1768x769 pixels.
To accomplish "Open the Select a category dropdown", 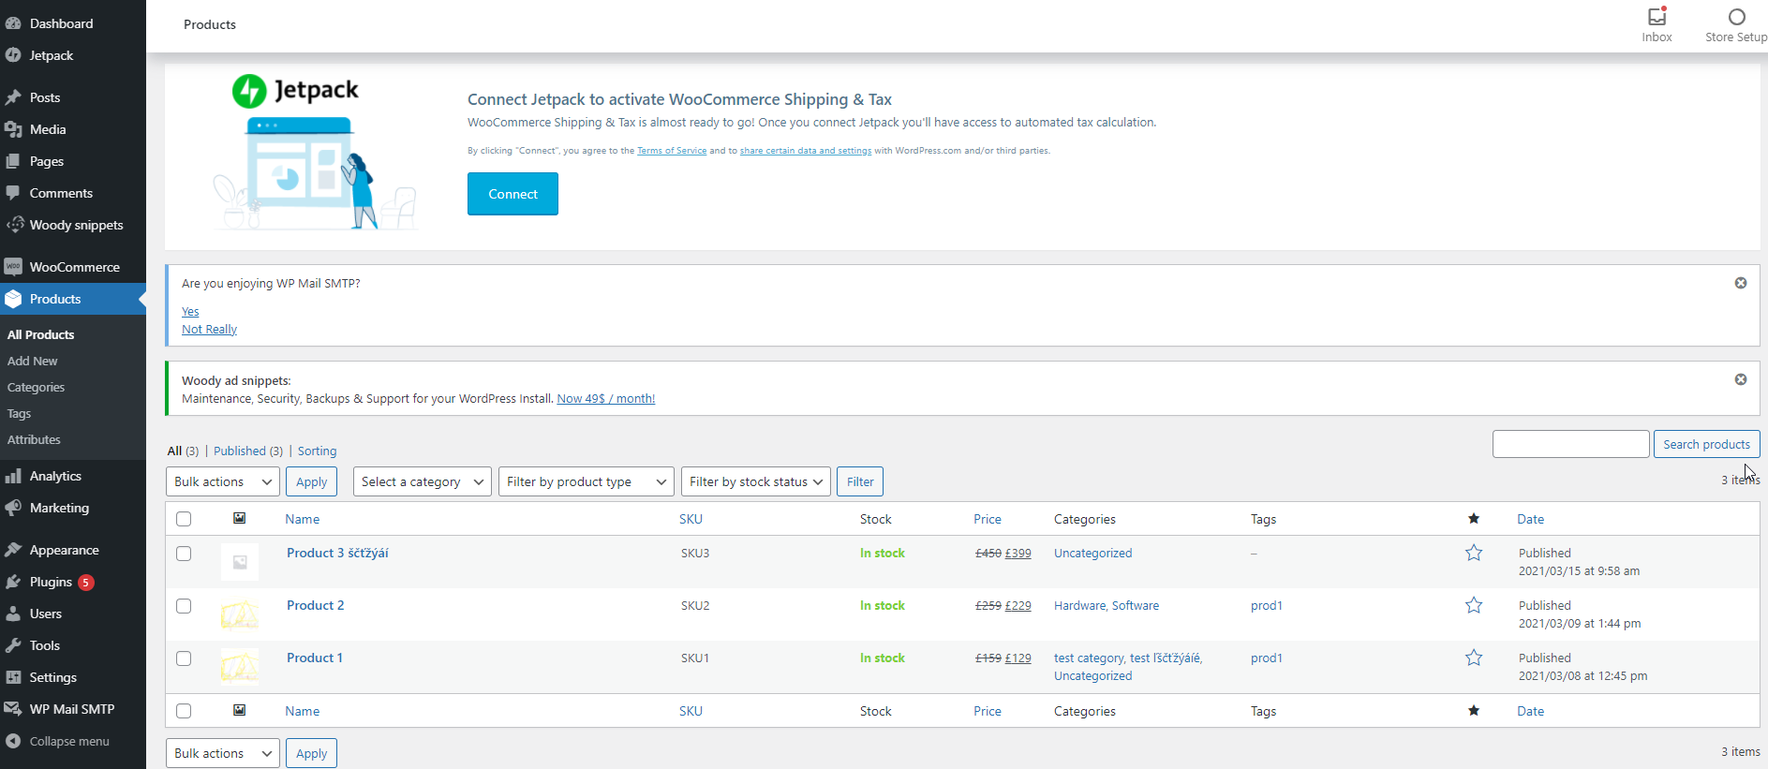I will (x=423, y=481).
